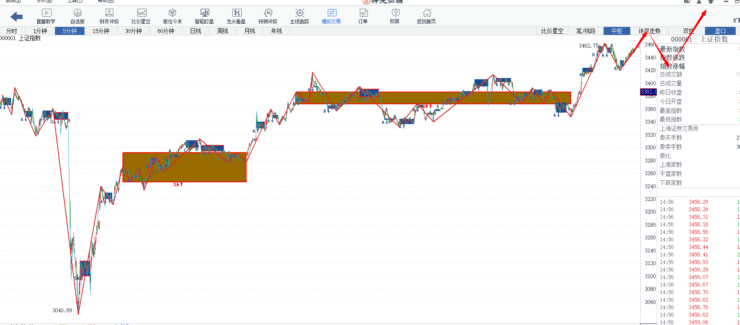Click the 比价星空 button beside 笔/线段
Image resolution: width=740 pixels, height=325 pixels.
point(552,31)
